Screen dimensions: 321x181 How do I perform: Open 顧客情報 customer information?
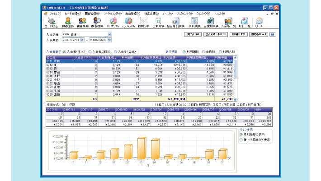[82, 22]
